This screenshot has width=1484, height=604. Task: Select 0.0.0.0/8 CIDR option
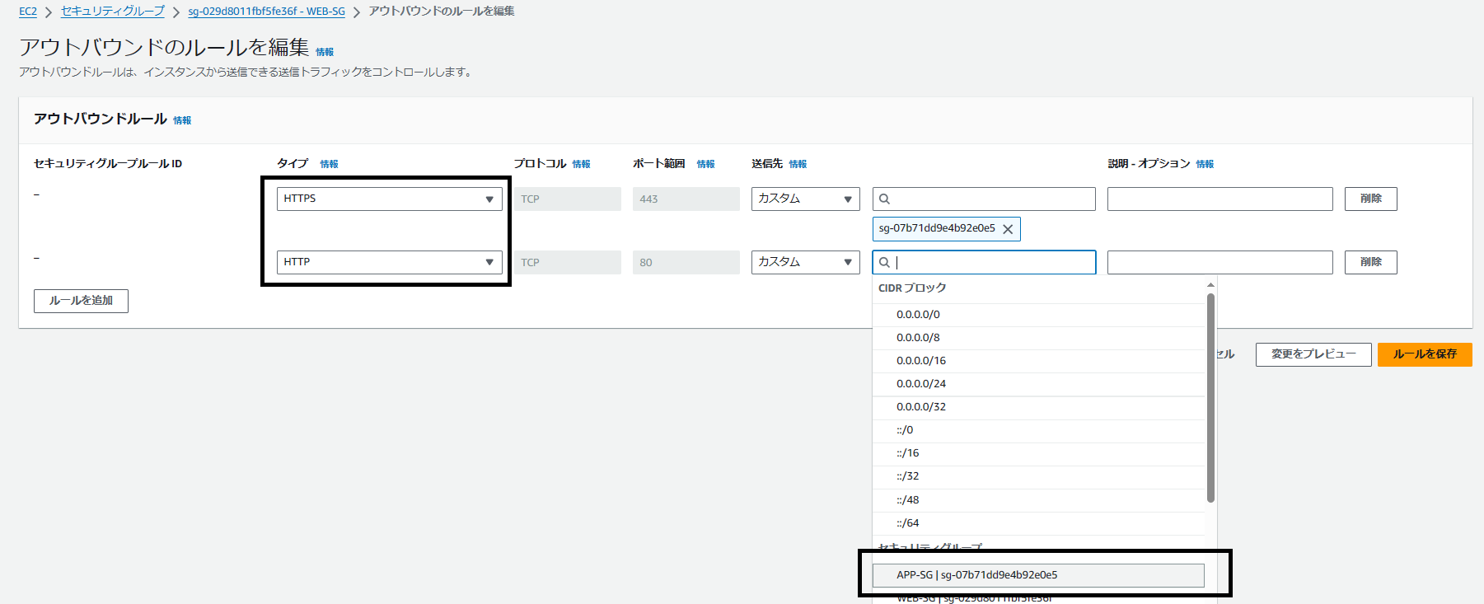(x=1039, y=338)
